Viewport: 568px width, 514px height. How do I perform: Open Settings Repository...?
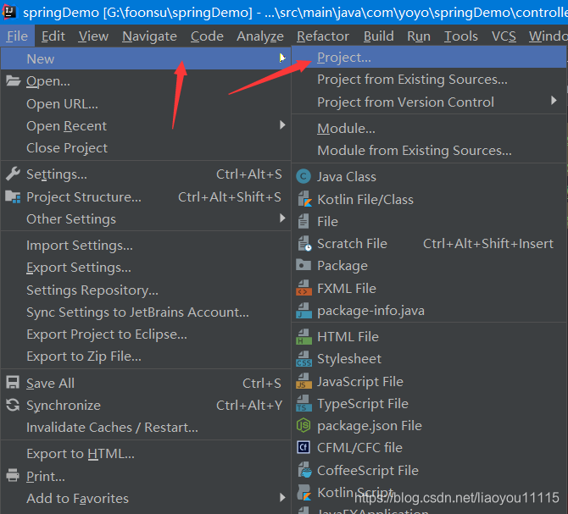(146, 290)
